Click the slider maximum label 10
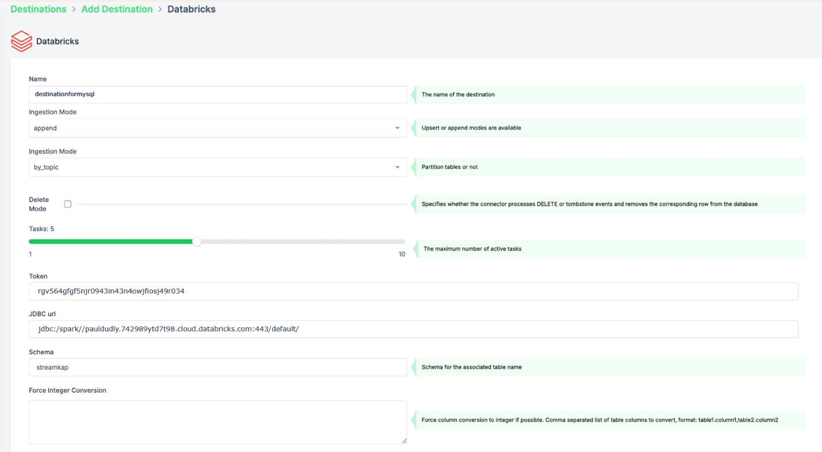 tap(402, 254)
